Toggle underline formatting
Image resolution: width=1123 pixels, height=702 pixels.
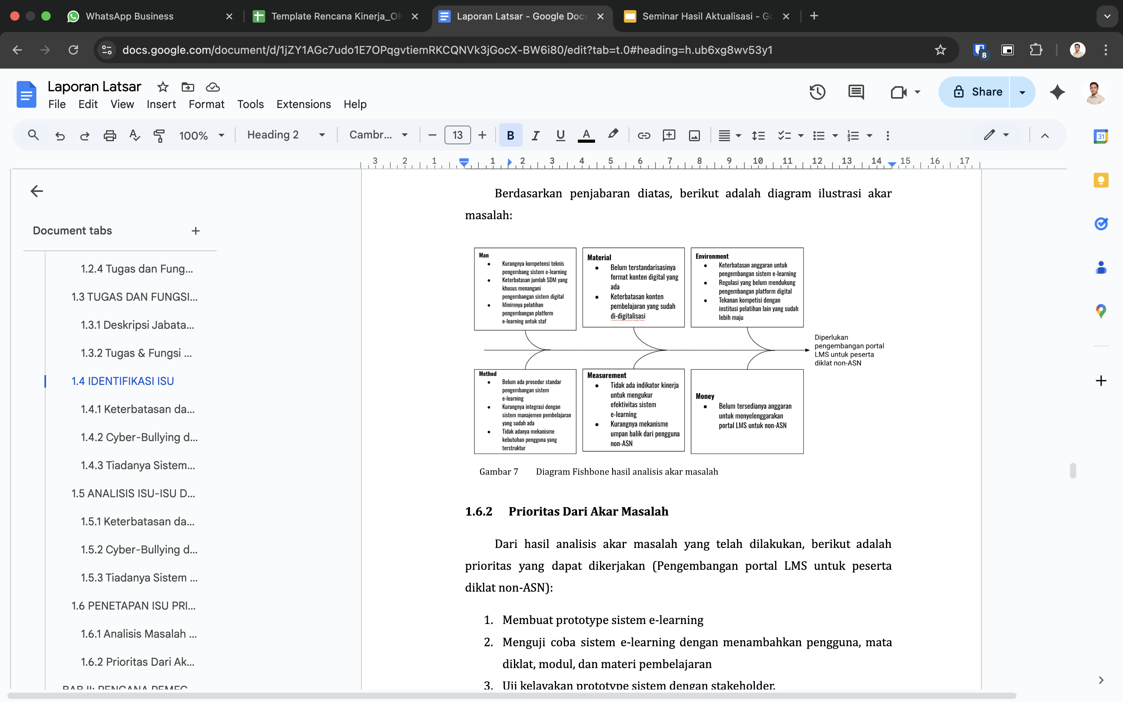pyautogui.click(x=560, y=135)
